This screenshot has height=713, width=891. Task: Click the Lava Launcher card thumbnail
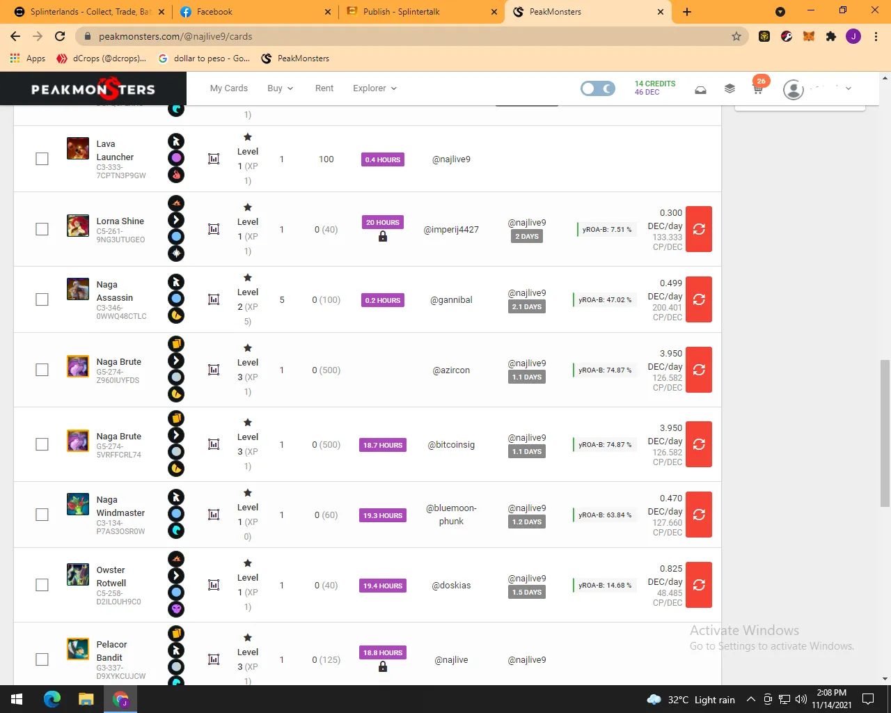tap(78, 148)
